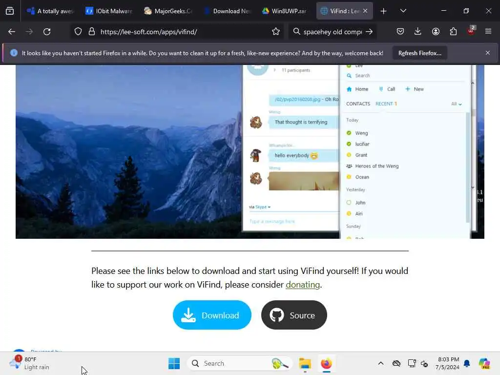Open the clock showing 8:03 PM

point(448,363)
